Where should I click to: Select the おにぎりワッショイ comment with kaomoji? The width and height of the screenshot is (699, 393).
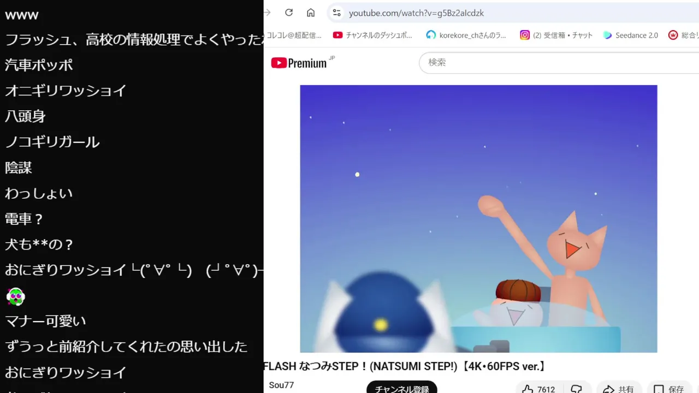coord(134,270)
